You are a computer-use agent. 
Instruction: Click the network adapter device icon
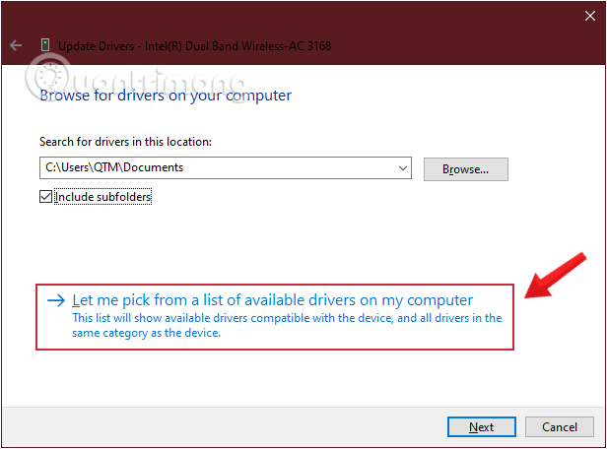tap(44, 45)
